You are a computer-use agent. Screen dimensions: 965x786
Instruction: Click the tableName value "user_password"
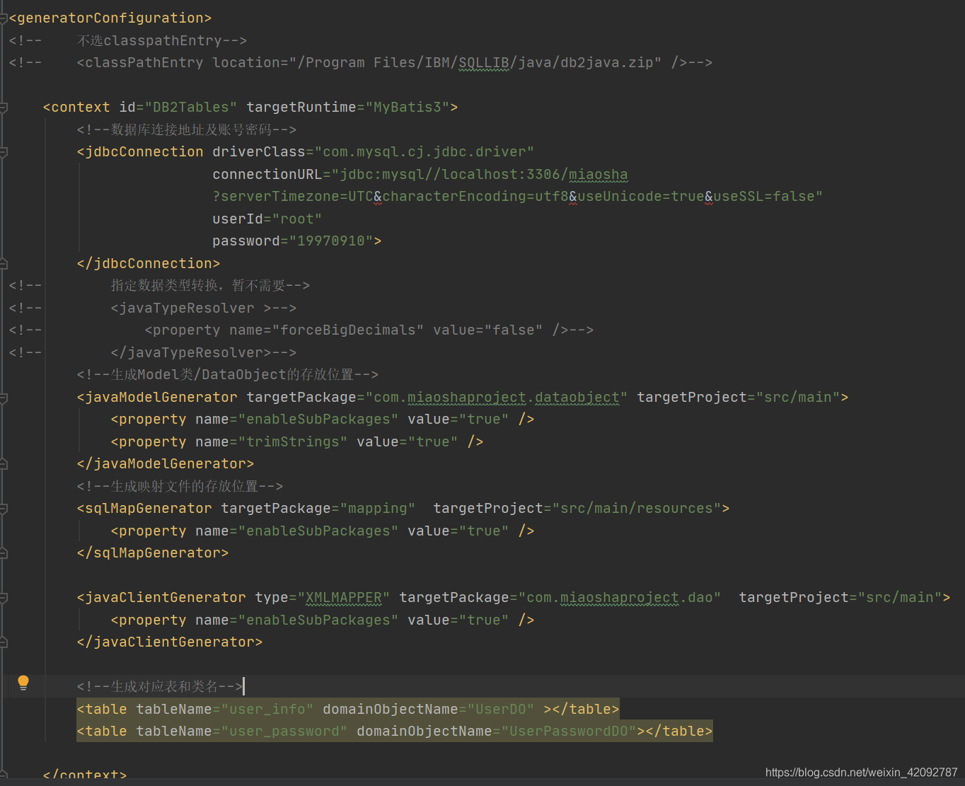(x=284, y=732)
